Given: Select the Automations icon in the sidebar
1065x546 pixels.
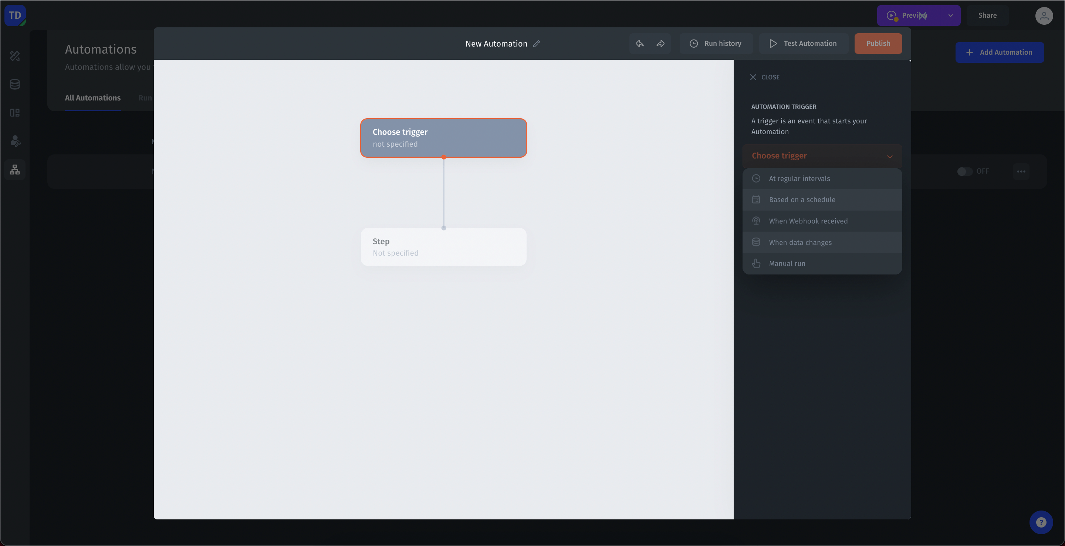Looking at the screenshot, I should point(15,169).
